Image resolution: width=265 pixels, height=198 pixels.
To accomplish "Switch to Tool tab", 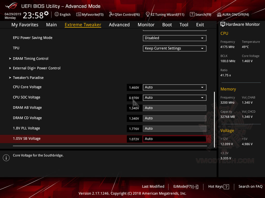I will [184, 25].
